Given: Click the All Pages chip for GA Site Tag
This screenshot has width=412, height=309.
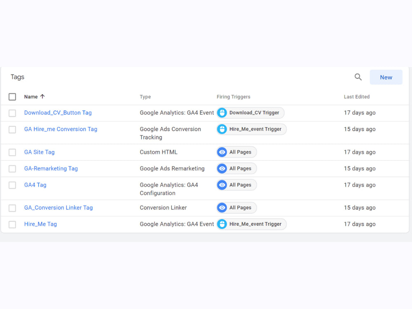Looking at the screenshot, I should tap(236, 152).
